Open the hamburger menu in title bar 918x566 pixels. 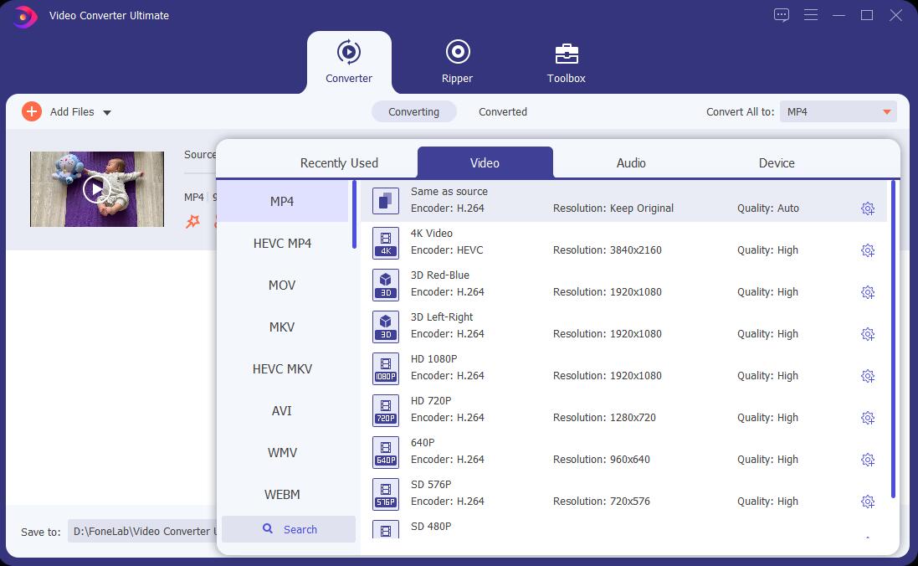(x=810, y=15)
